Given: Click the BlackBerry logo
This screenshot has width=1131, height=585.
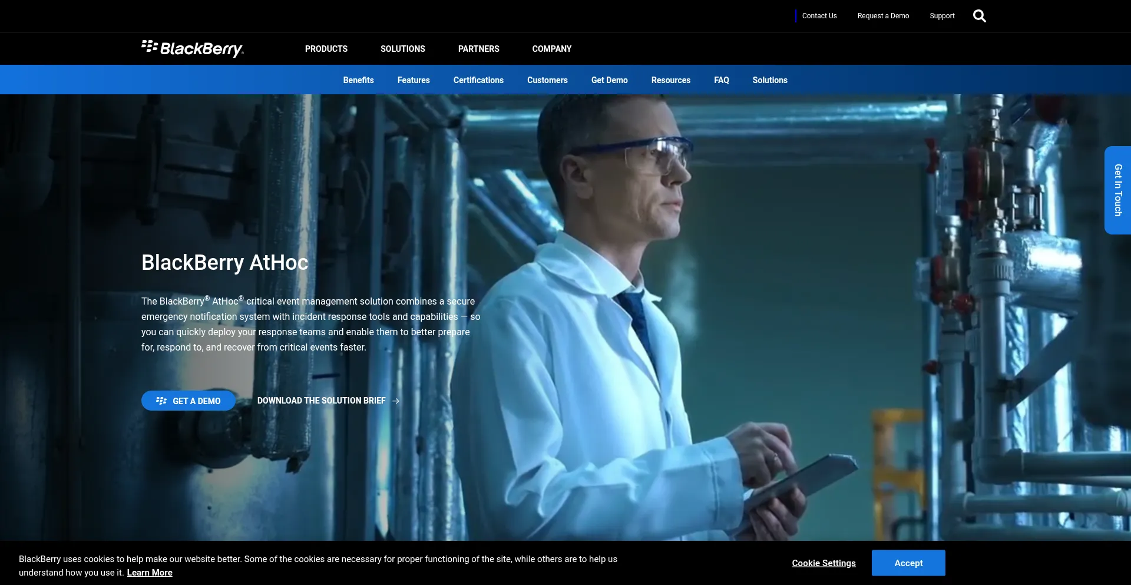Looking at the screenshot, I should click(193, 48).
